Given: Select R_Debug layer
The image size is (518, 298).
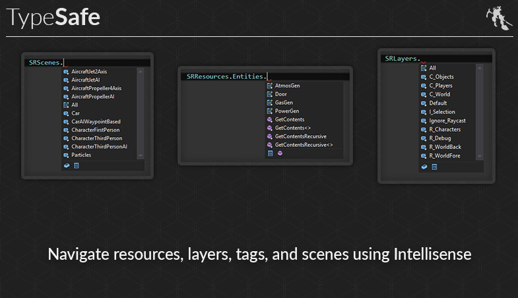Looking at the screenshot, I should coord(440,138).
